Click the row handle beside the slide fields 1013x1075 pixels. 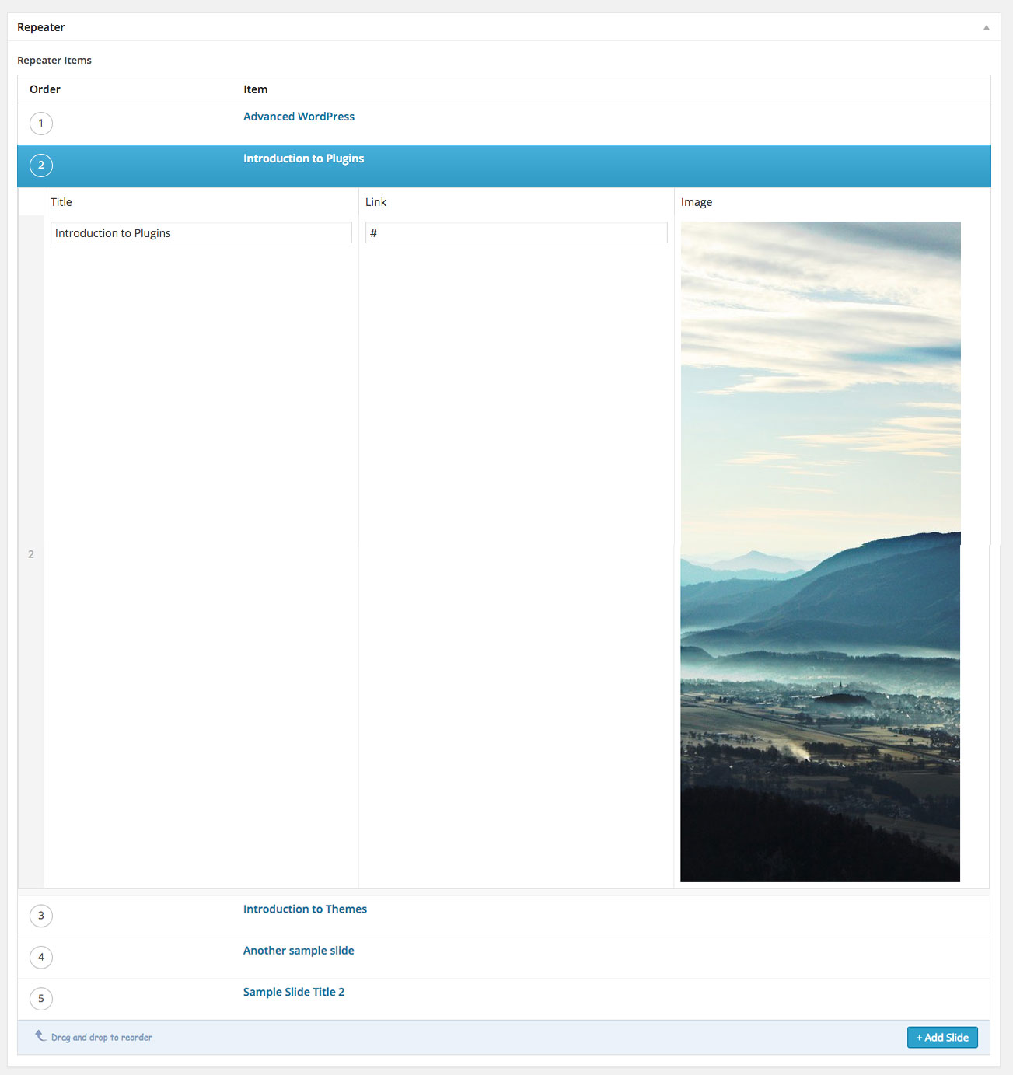pos(30,553)
